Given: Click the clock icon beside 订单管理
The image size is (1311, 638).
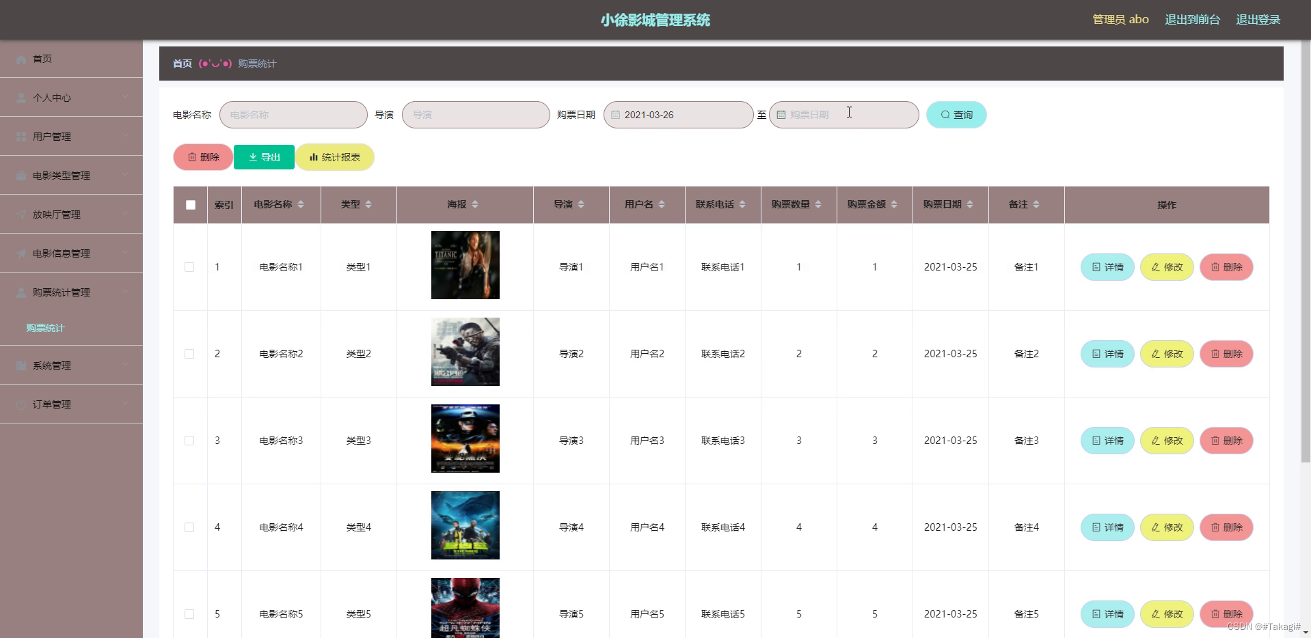Looking at the screenshot, I should coord(21,404).
